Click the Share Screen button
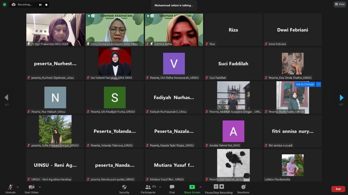The height and width of the screenshot is (195, 348). coord(192,189)
